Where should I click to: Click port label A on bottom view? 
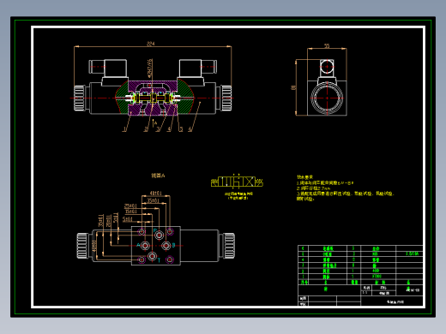click(138, 245)
